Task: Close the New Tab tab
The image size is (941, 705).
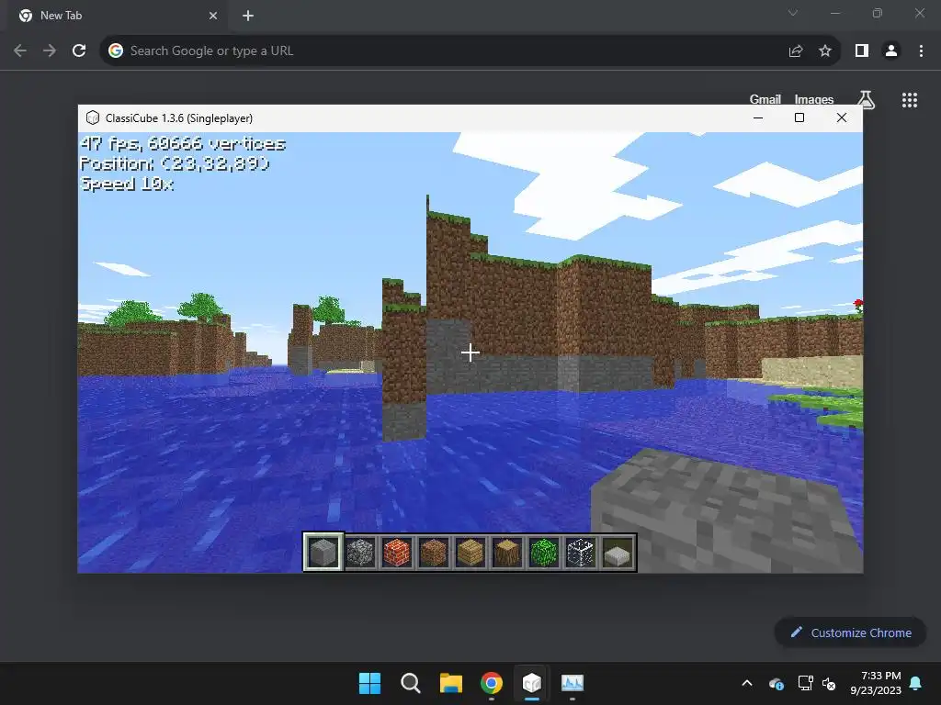Action: tap(213, 16)
